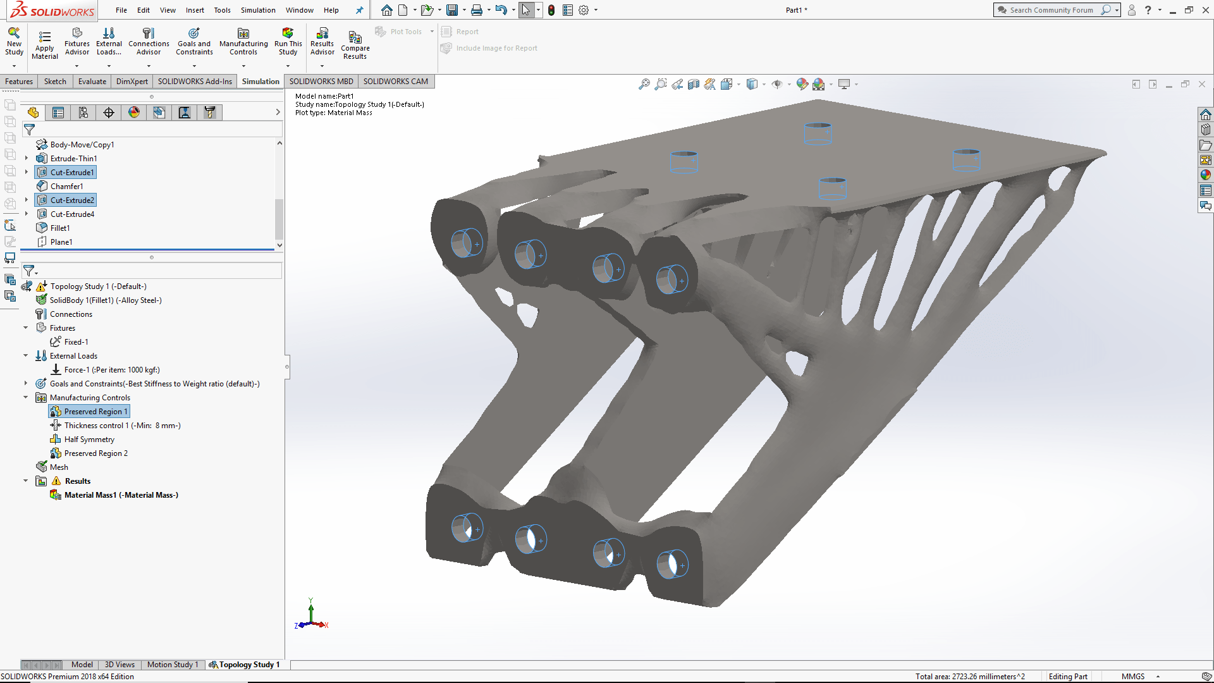Open the DisplayManager appearance tab icon

(x=134, y=113)
